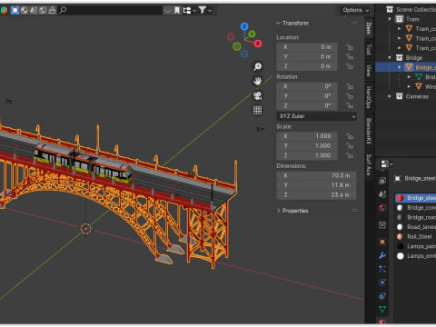Edit the Location X value field

(x=307, y=47)
